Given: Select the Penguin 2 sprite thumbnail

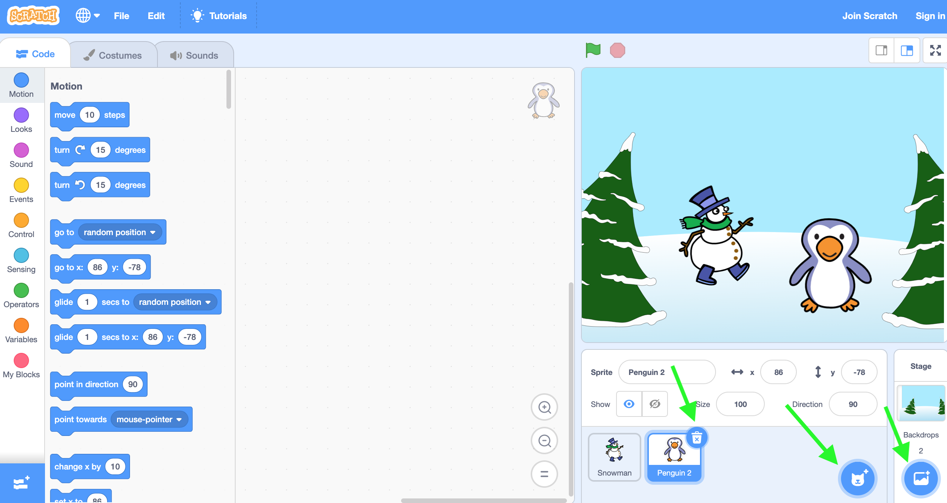Looking at the screenshot, I should 674,458.
